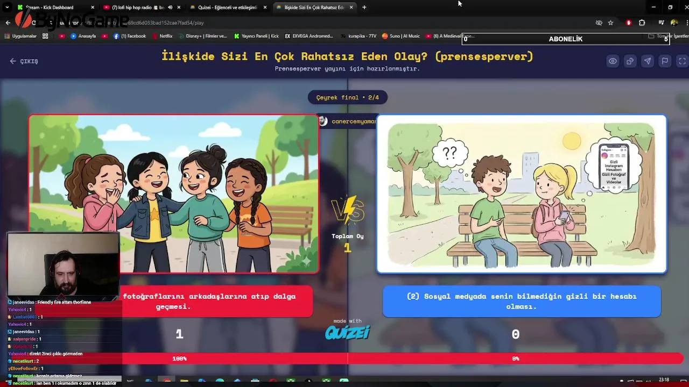Open the Anasayfa bookmark
This screenshot has height=387, width=689.
pyautogui.click(x=83, y=36)
